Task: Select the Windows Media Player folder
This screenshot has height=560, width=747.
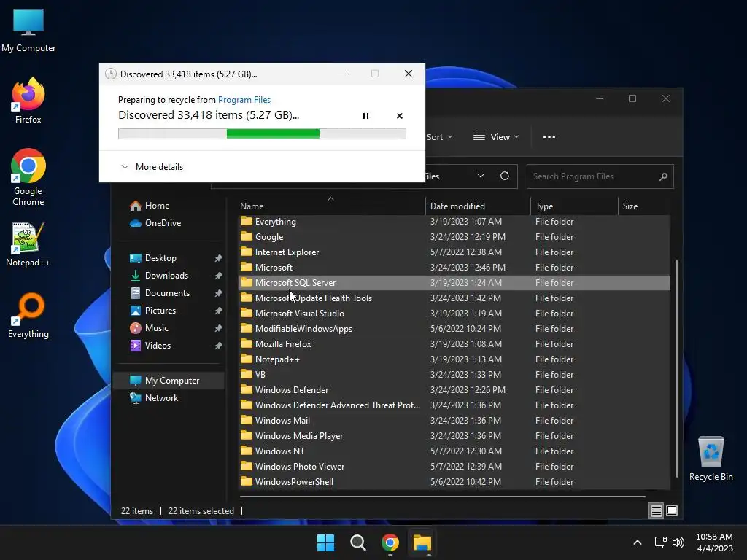Action: (454, 436)
